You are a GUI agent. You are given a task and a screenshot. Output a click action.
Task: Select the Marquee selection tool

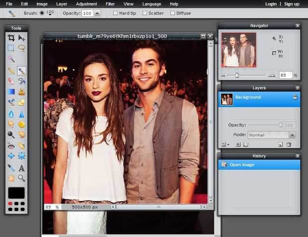[11, 48]
